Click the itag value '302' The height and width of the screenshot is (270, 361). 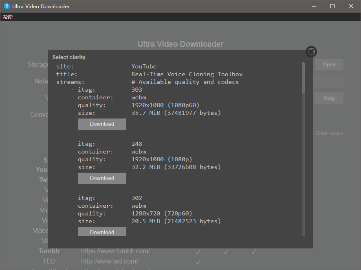coord(137,198)
